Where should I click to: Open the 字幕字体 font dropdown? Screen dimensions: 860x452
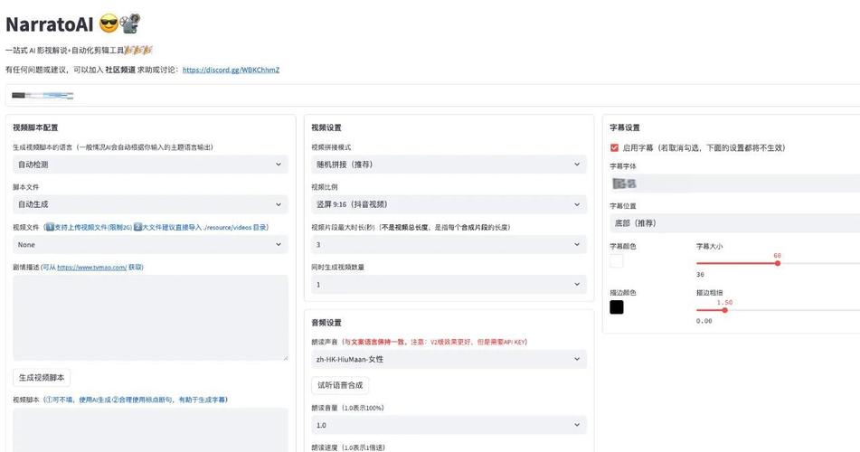pos(735,184)
